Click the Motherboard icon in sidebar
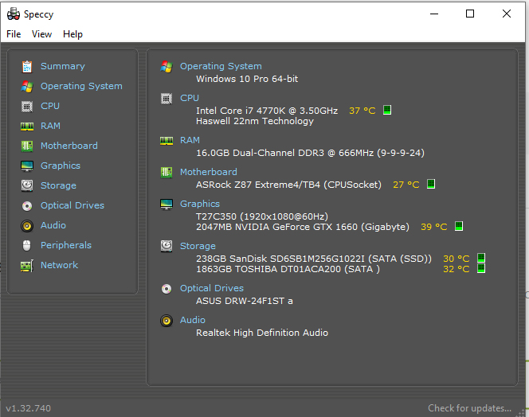 (27, 146)
